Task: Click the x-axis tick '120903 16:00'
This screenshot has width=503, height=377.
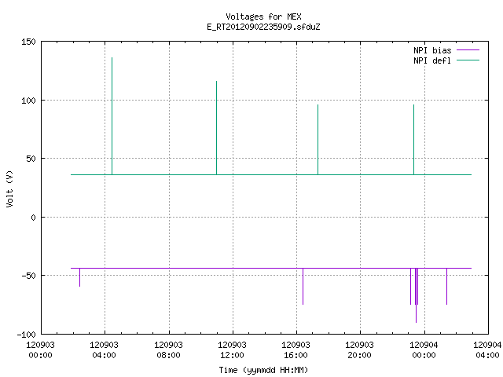Action: click(296, 350)
